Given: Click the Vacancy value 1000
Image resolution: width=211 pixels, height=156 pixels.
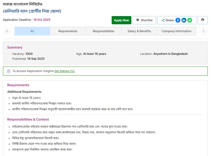Looking at the screenshot, I should [29, 54].
